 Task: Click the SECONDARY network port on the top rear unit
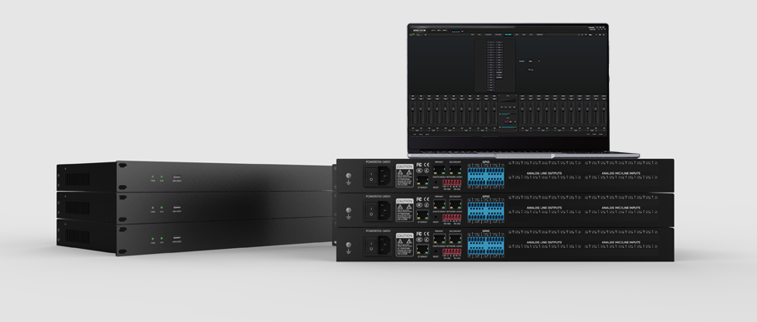point(455,170)
